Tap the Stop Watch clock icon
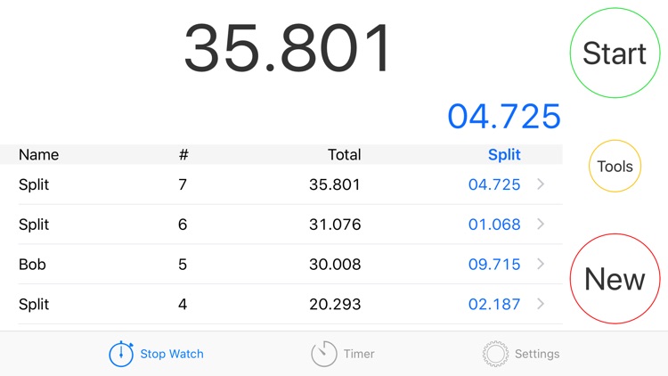 [x=121, y=354]
